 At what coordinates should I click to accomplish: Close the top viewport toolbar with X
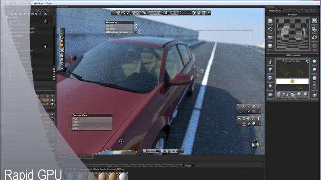209,13
